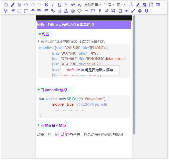Open the emoji smiley picker
The image size is (169, 160).
click(73, 11)
